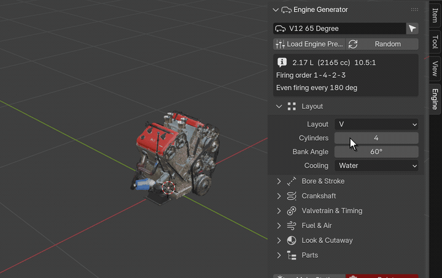Image resolution: width=442 pixels, height=278 pixels.
Task: Click the Look & Cutaway sphere icon
Action: tap(292, 241)
